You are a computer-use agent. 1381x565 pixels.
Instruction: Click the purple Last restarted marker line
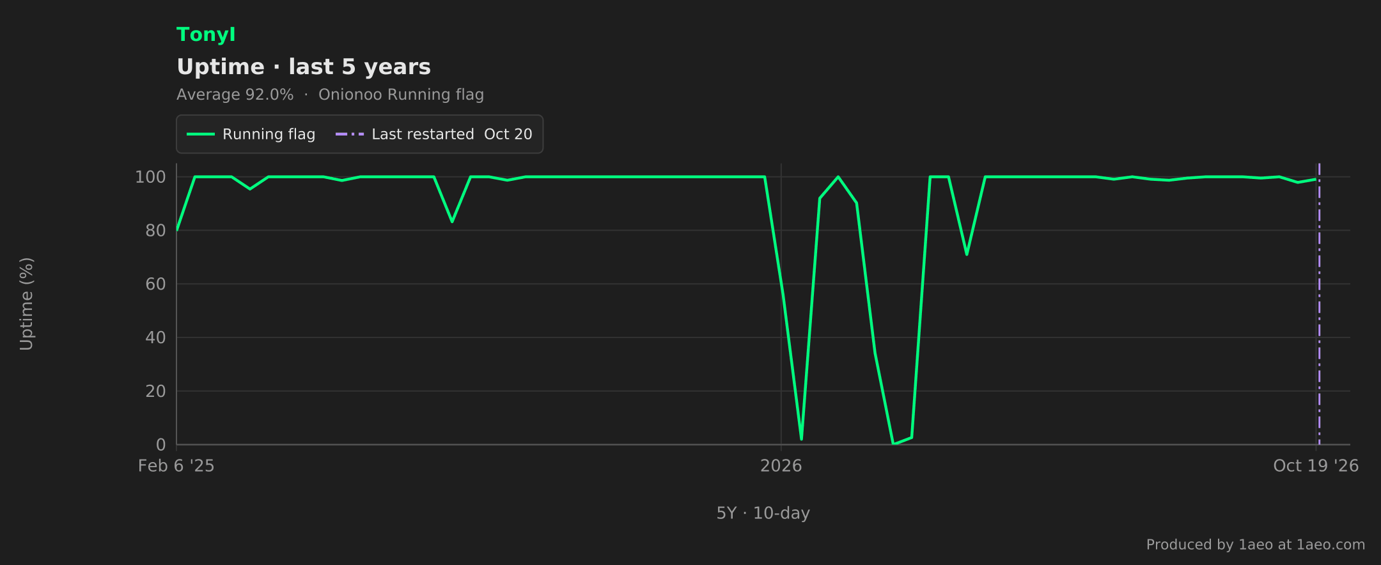[1319, 304]
